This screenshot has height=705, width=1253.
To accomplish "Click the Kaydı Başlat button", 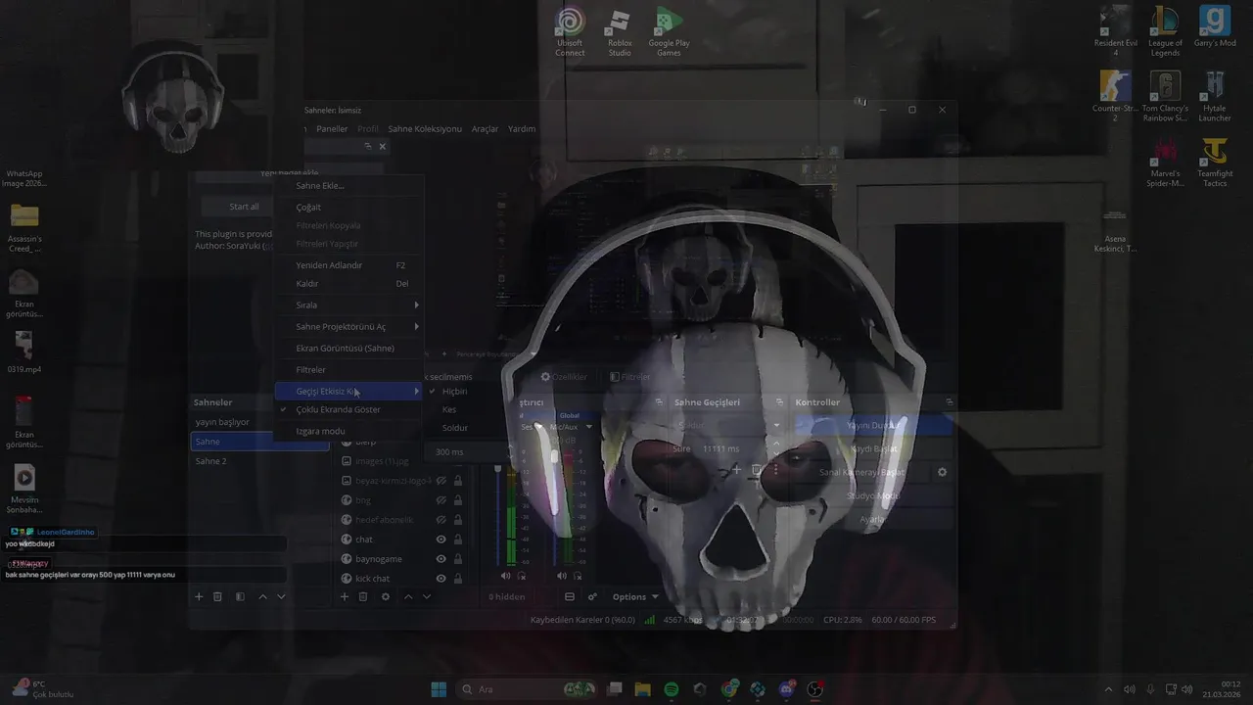I will coord(873,448).
